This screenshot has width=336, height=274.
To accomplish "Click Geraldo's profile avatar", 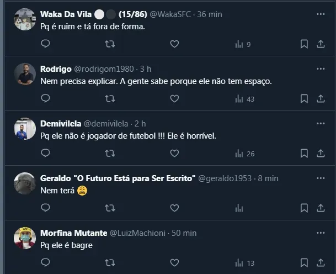I will (x=25, y=184).
